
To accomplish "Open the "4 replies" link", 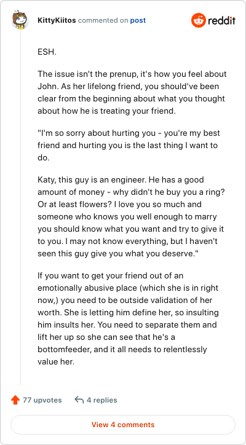I will (101, 400).
